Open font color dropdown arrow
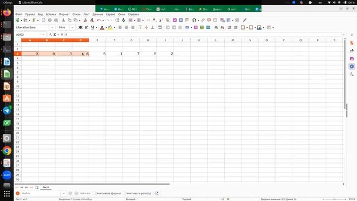The height and width of the screenshot is (201, 357). tap(106, 27)
